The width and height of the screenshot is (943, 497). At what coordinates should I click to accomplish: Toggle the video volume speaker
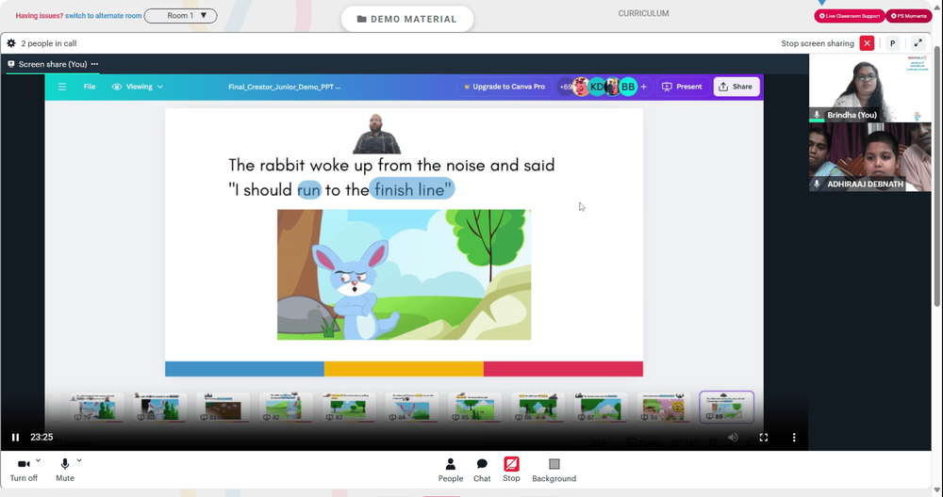pyautogui.click(x=733, y=438)
